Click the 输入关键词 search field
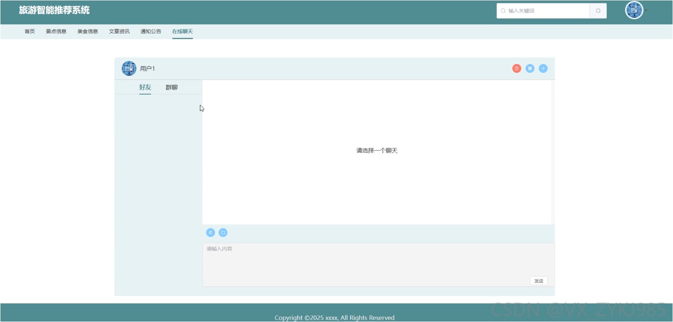Viewport: 673px width, 322px height. 543,11
